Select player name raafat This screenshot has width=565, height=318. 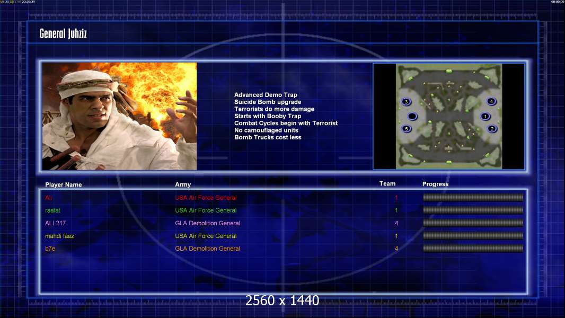point(52,210)
